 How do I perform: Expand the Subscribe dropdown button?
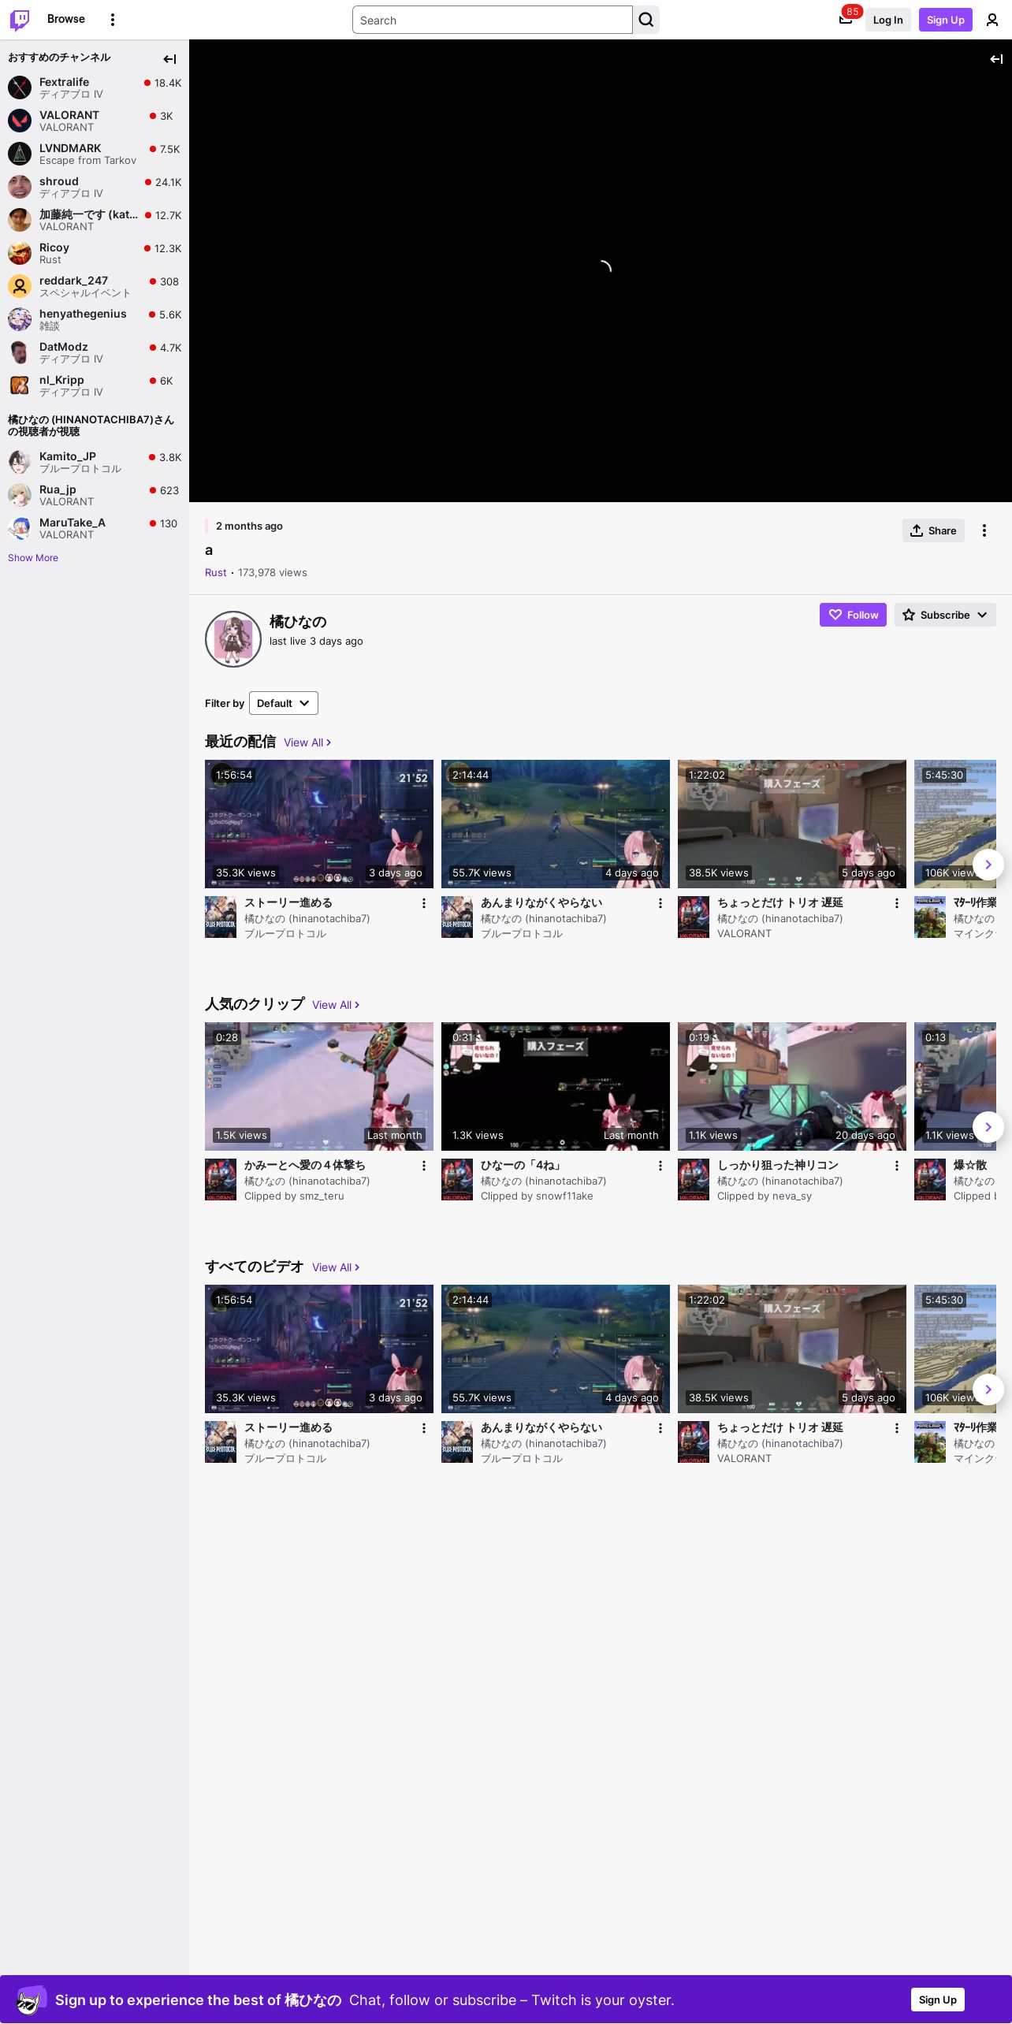tap(945, 615)
